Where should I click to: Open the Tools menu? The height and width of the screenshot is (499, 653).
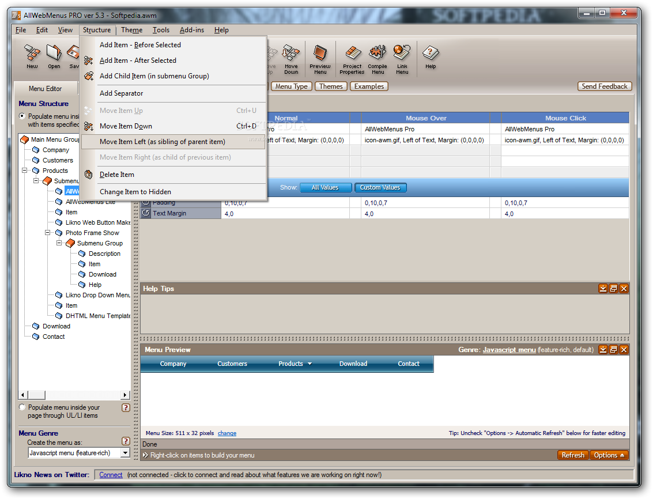(x=161, y=30)
